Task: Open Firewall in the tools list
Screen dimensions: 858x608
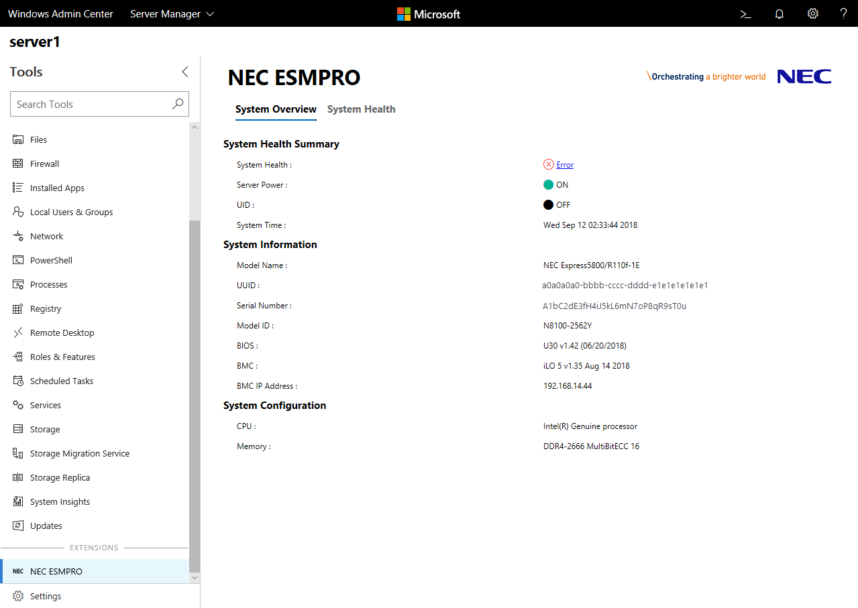Action: click(x=95, y=164)
